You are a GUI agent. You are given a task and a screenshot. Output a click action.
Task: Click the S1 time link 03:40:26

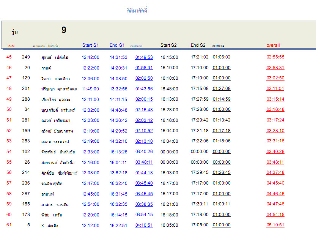click(x=144, y=152)
